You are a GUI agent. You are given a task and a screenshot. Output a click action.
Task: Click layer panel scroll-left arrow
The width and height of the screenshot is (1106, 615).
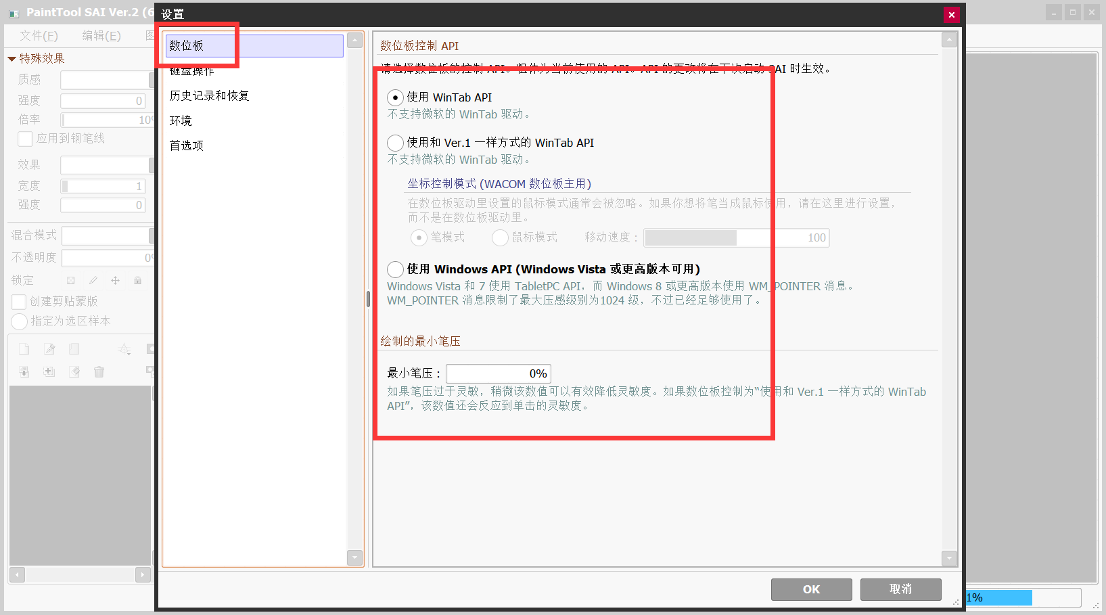tap(18, 575)
